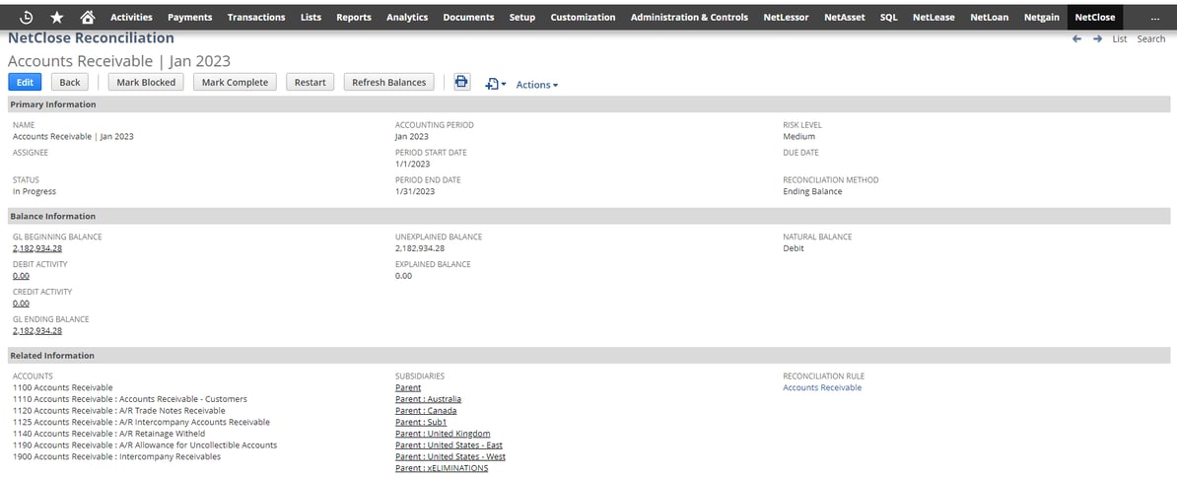Open the Recent Records clock icon
The image size is (1177, 478).
coord(26,17)
